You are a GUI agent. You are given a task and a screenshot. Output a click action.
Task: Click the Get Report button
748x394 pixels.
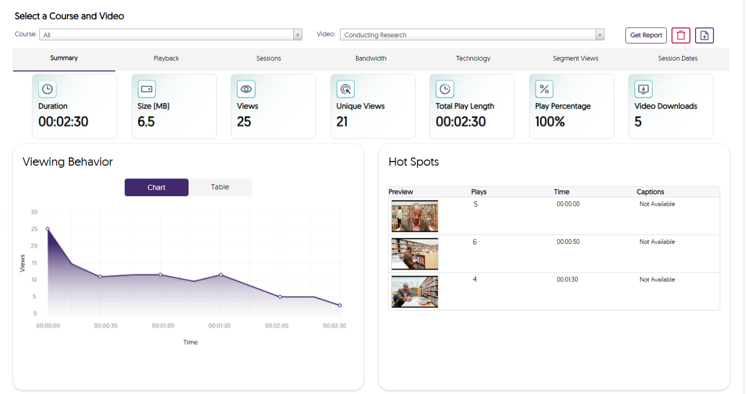click(646, 35)
